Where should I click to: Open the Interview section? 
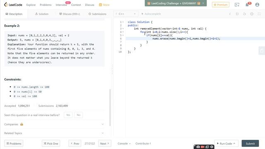click(61, 5)
